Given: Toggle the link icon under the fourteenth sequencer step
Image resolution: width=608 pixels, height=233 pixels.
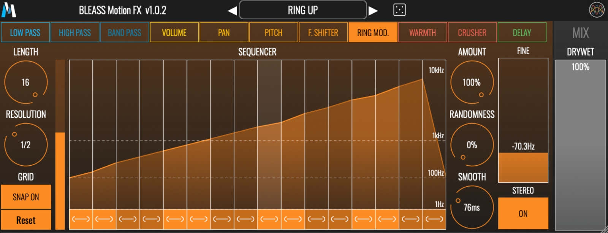Looking at the screenshot, I should 387,219.
